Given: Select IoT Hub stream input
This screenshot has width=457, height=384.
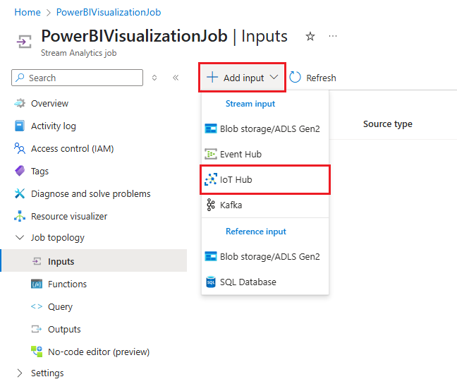Looking at the screenshot, I should 236,180.
